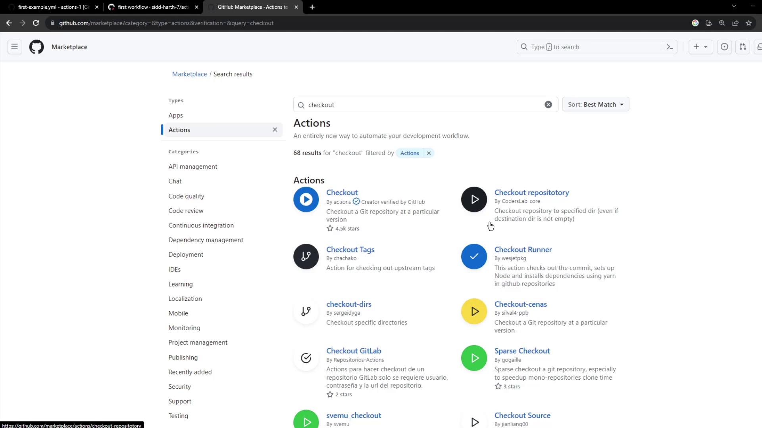The height and width of the screenshot is (428, 762).
Task: Click the yellow Checkout-cenas play icon
Action: [x=474, y=311]
